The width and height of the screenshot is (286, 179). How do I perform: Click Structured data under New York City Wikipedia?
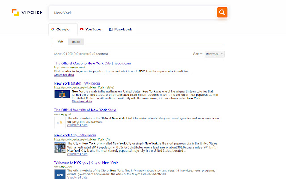point(77,154)
